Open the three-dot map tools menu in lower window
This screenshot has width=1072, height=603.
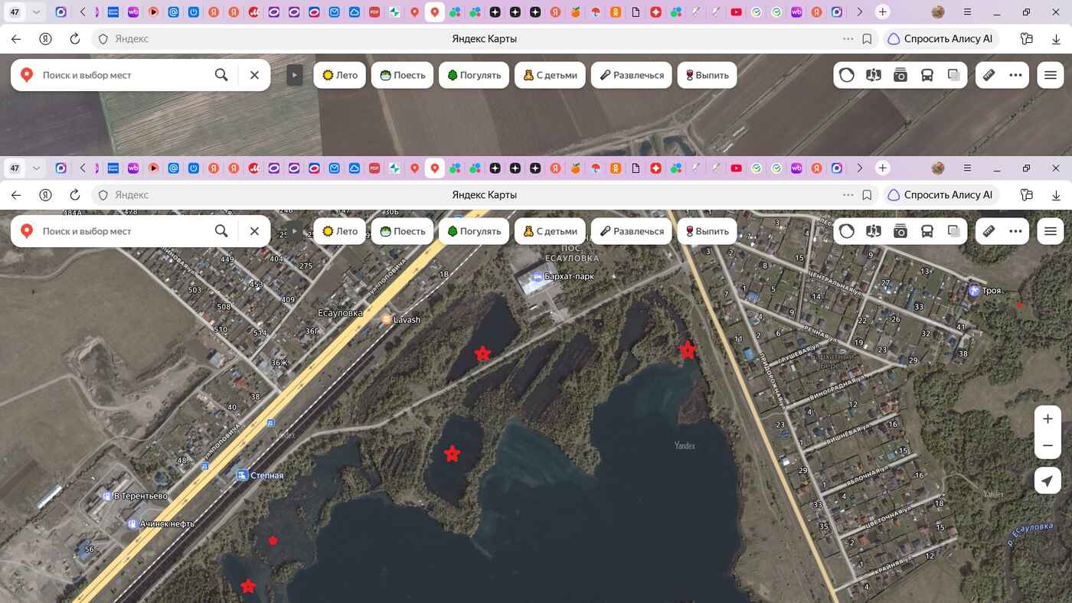(x=1016, y=231)
